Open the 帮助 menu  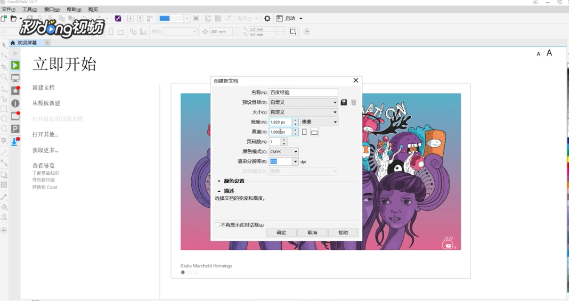tap(74, 10)
